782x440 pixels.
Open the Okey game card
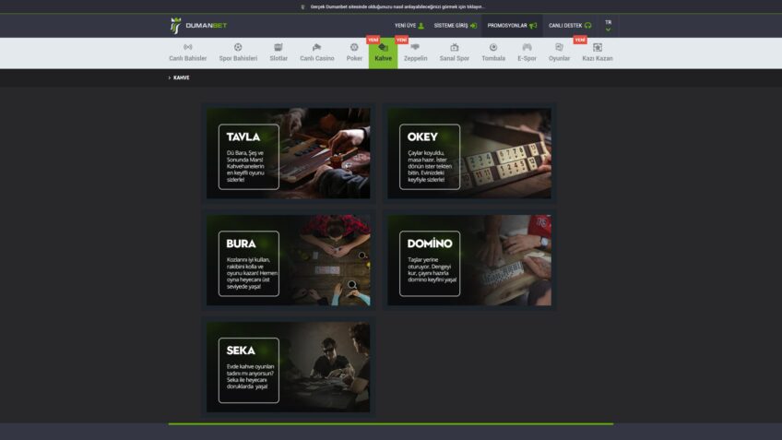468,153
